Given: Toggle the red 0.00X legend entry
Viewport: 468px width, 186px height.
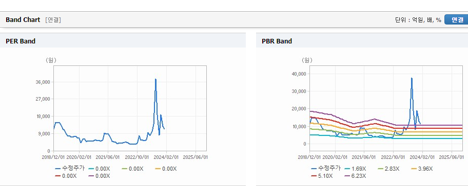Looking at the screenshot, I should point(66,176).
